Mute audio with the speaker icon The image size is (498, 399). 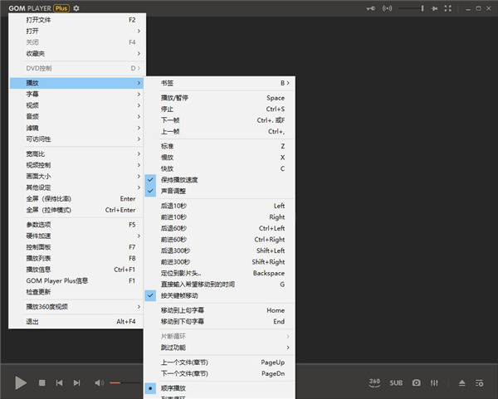99,382
